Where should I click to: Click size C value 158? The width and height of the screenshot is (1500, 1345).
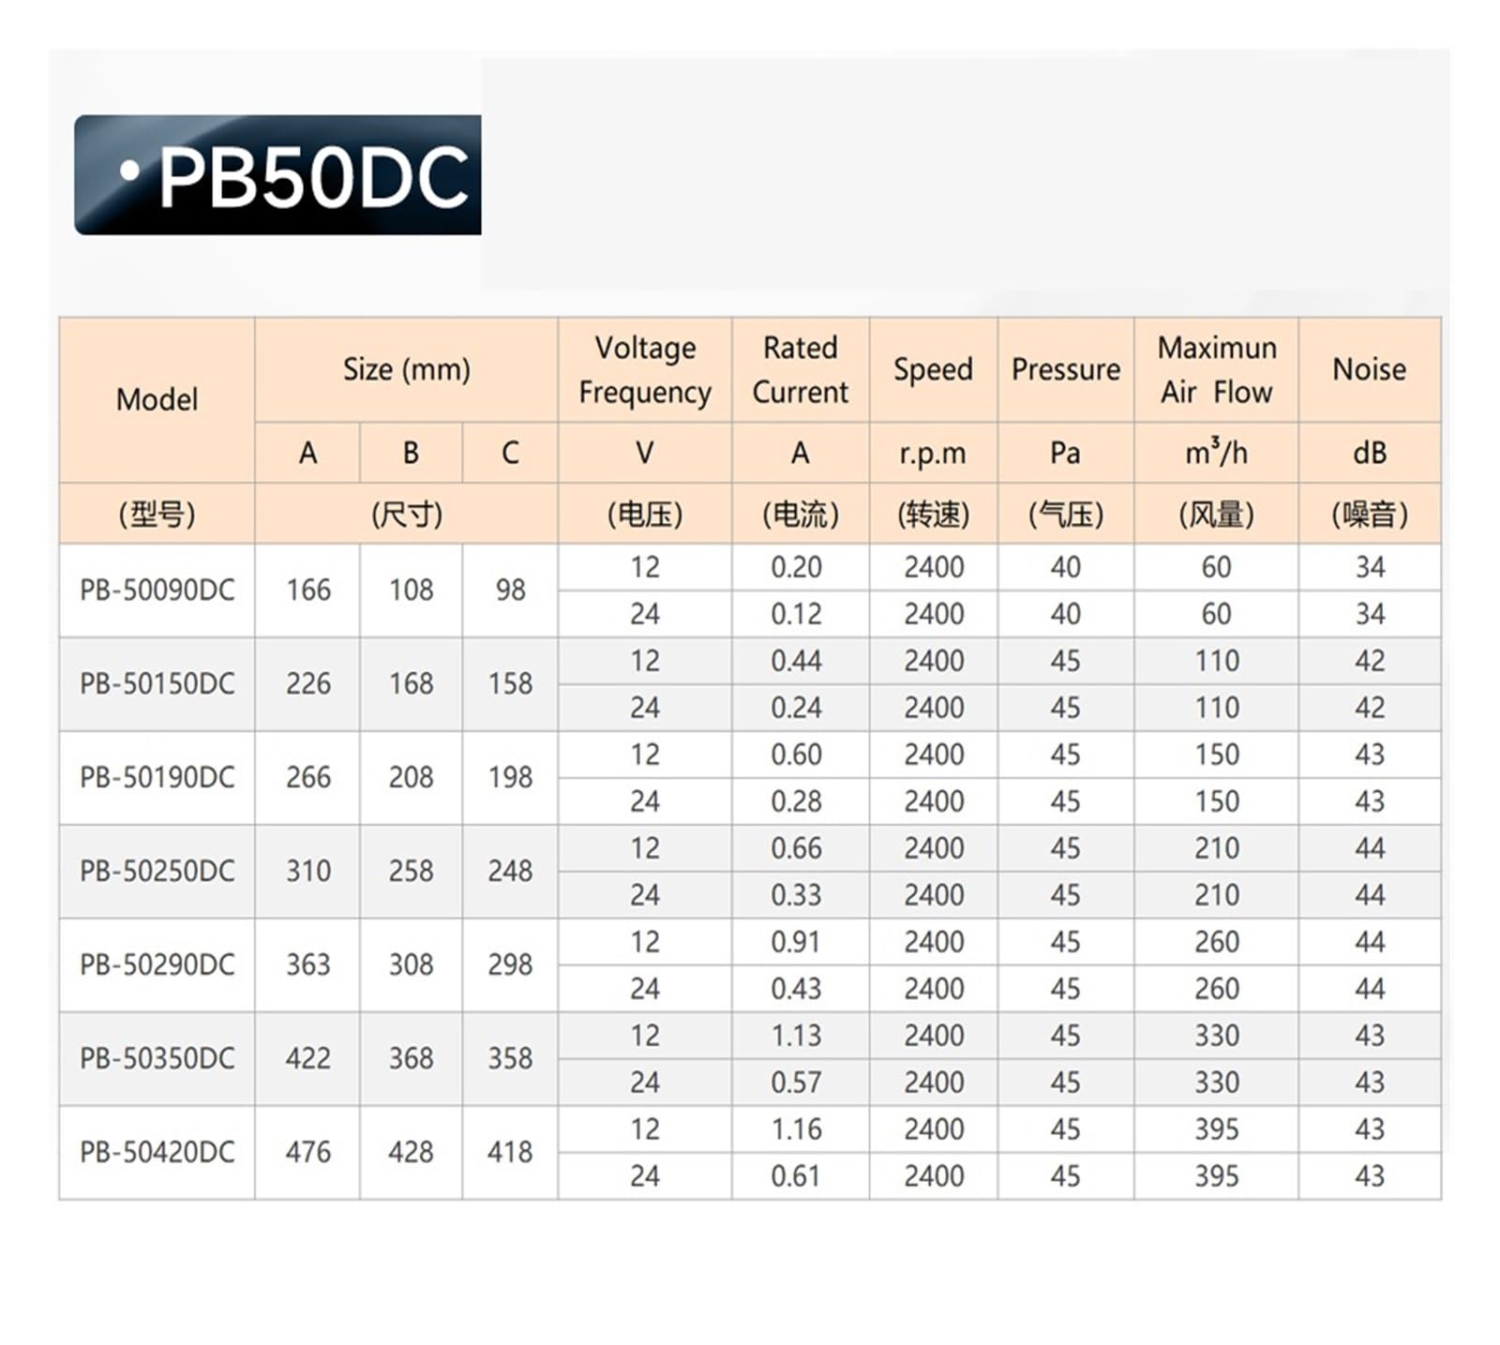510,684
